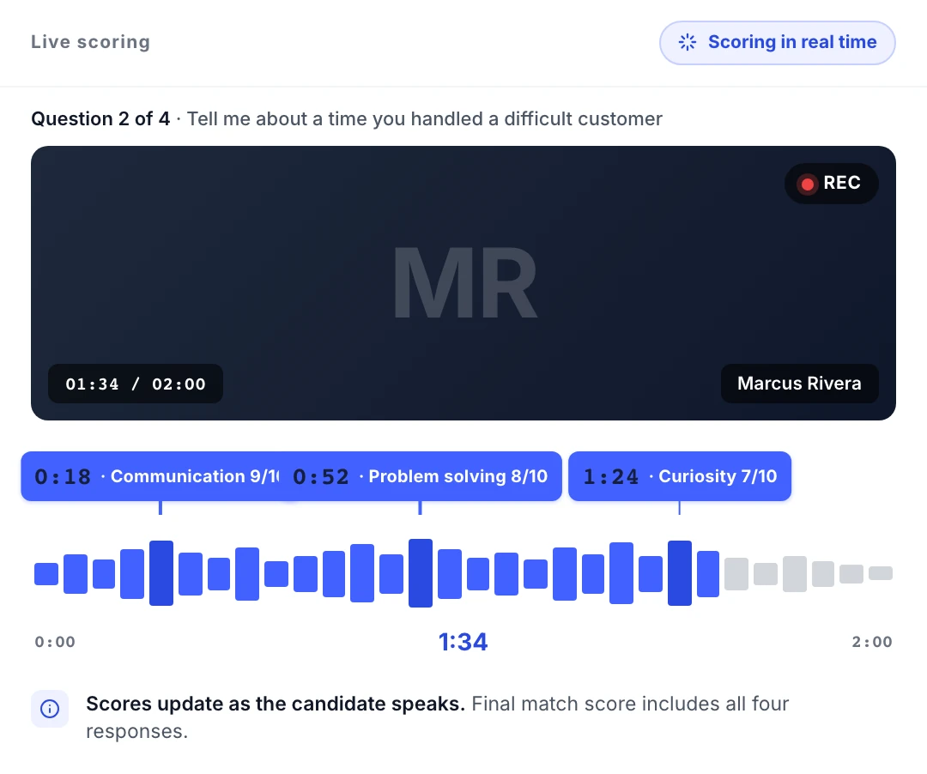
Task: Click the 1:34 current time label
Action: coord(463,642)
